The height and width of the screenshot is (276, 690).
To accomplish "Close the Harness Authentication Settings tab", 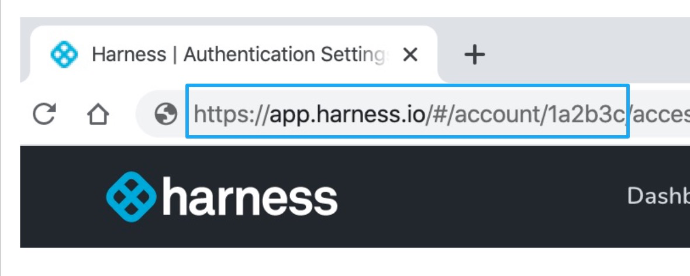I will pyautogui.click(x=410, y=55).
